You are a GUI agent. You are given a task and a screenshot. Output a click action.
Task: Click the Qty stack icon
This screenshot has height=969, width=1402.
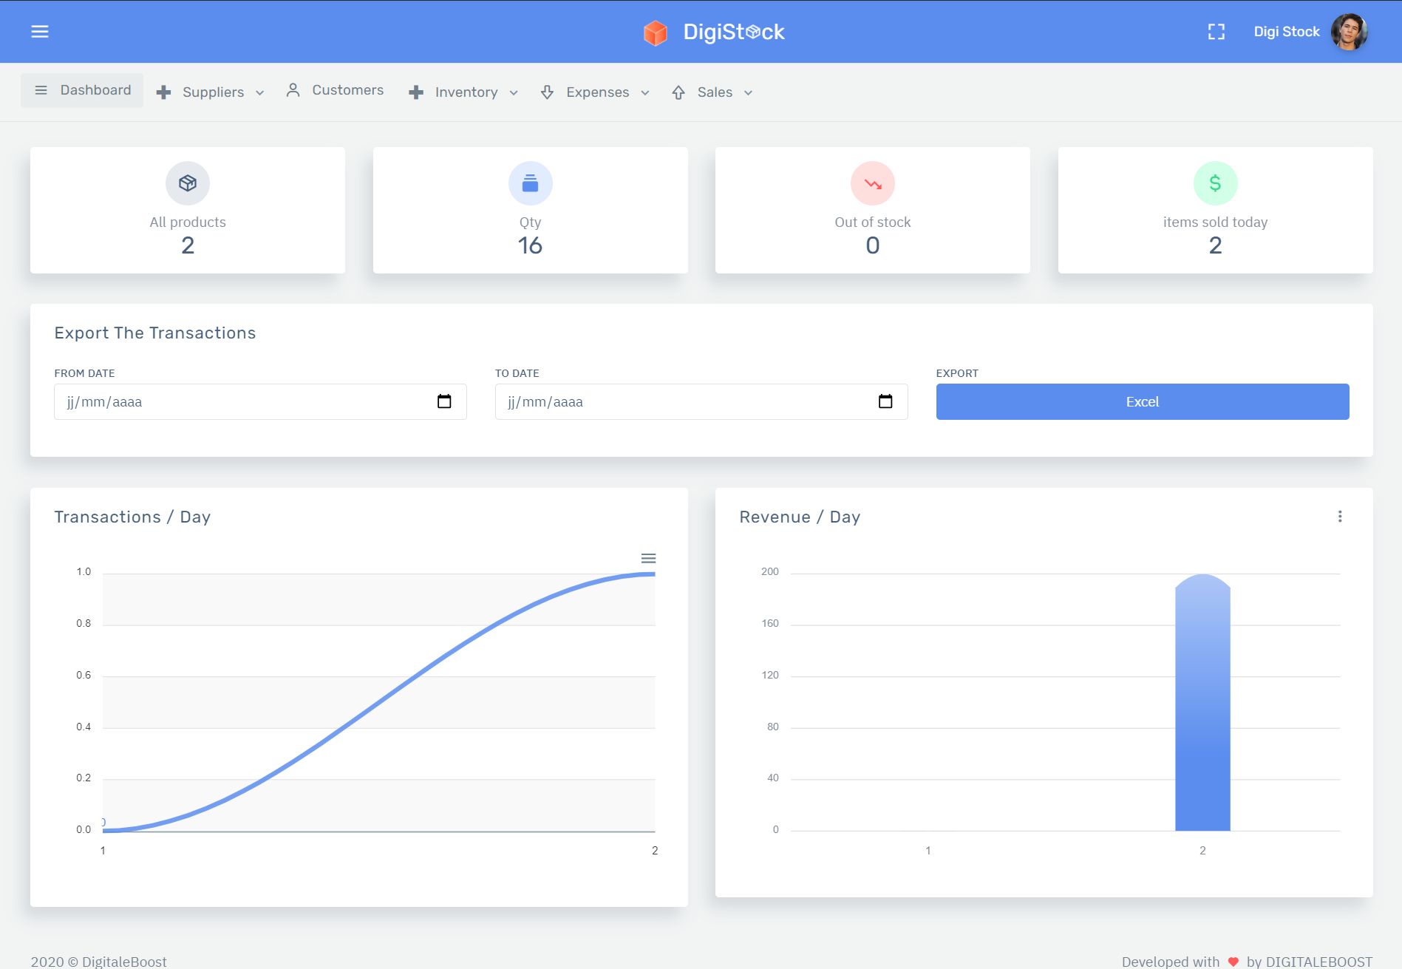click(x=531, y=183)
